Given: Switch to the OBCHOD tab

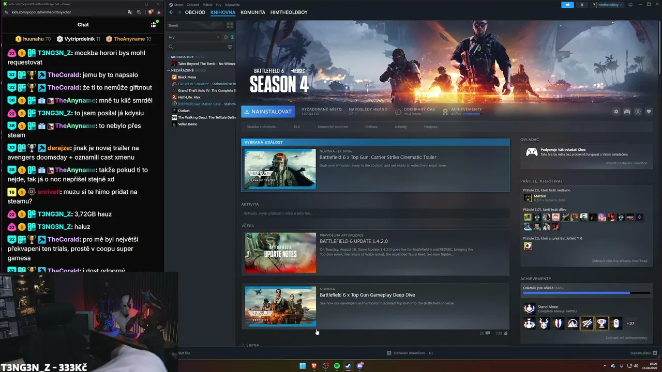Looking at the screenshot, I should pos(195,12).
